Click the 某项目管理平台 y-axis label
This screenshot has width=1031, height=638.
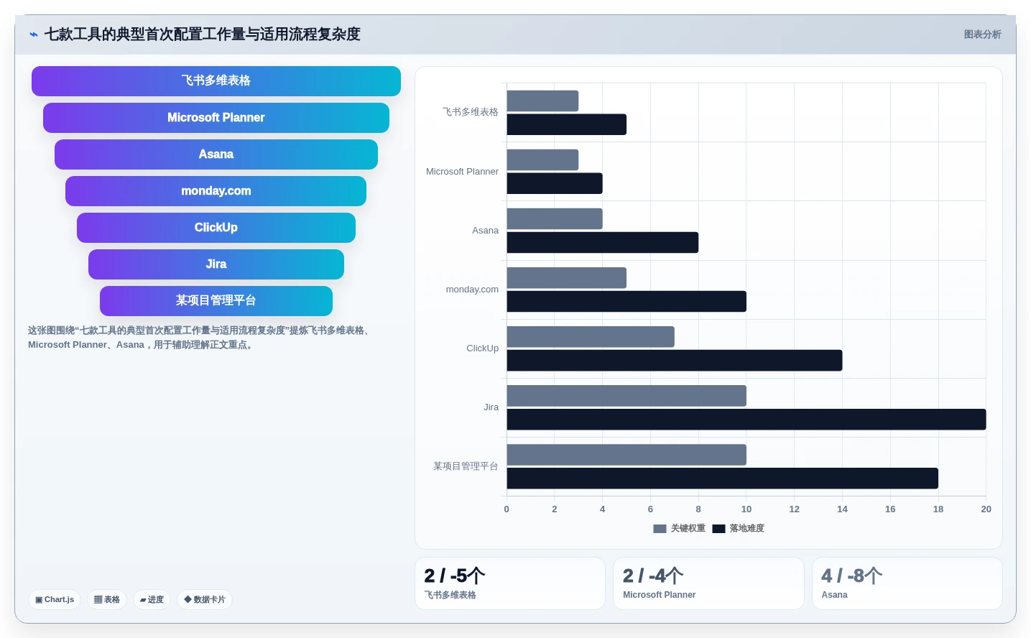(x=466, y=466)
